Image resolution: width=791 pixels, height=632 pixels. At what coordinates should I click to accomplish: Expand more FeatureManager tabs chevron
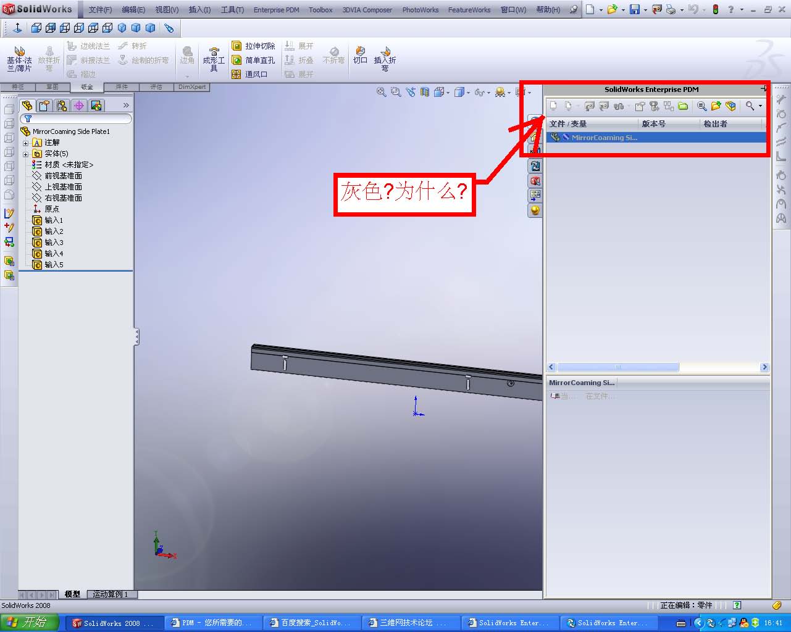point(126,106)
